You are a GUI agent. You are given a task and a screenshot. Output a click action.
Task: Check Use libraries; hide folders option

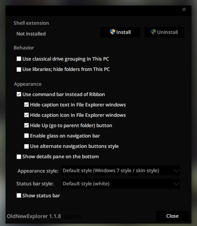pyautogui.click(x=19, y=69)
